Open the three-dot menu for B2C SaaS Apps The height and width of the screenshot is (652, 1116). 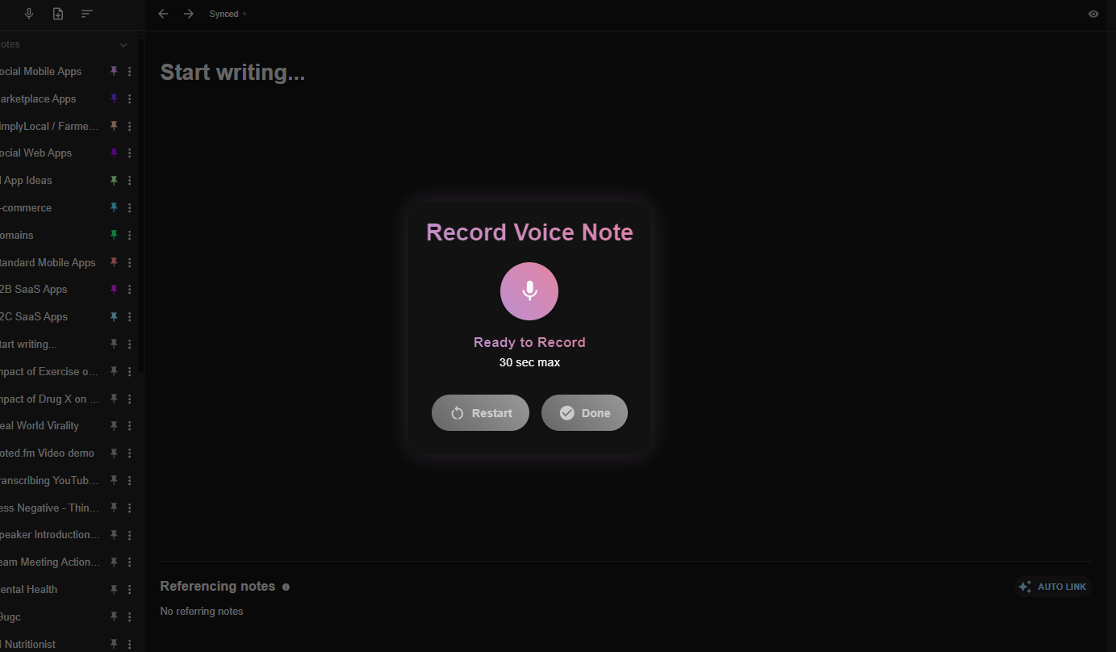point(129,316)
